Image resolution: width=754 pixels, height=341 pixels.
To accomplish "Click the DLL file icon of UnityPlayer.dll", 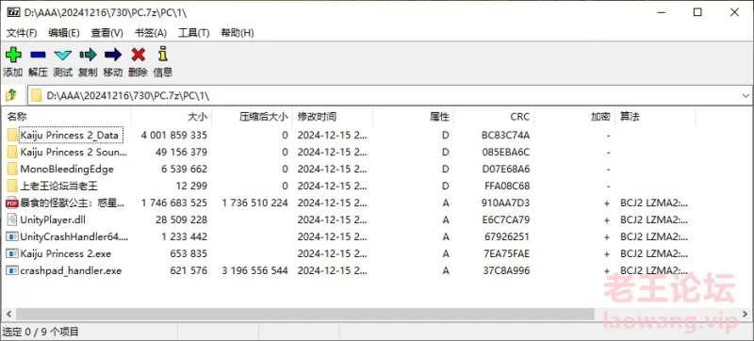I will (x=12, y=219).
